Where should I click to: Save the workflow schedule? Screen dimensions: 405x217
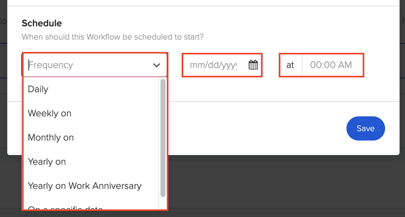[366, 129]
